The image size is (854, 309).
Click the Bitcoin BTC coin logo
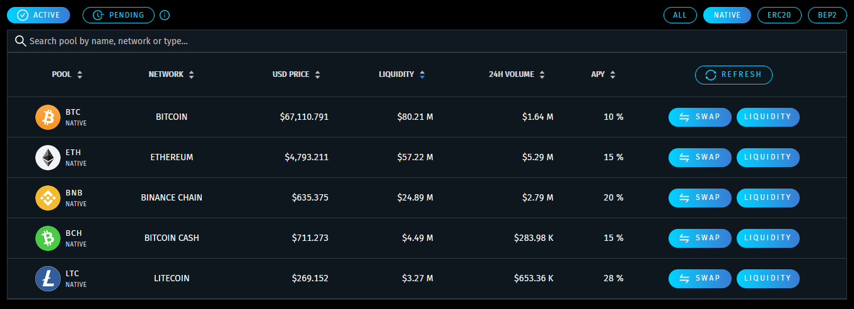48,117
